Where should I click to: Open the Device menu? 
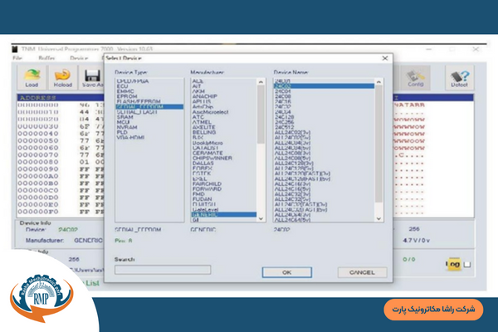(78, 59)
